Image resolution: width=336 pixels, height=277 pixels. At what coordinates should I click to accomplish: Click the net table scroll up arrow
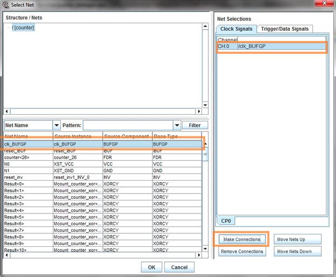point(205,144)
